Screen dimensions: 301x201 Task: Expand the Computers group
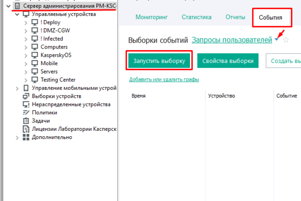[26, 48]
